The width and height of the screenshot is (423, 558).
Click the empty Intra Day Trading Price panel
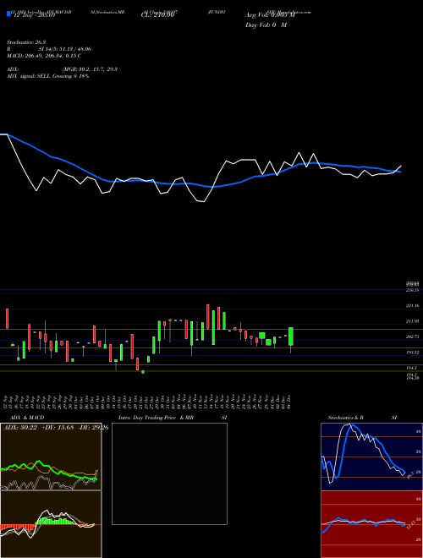click(x=169, y=473)
